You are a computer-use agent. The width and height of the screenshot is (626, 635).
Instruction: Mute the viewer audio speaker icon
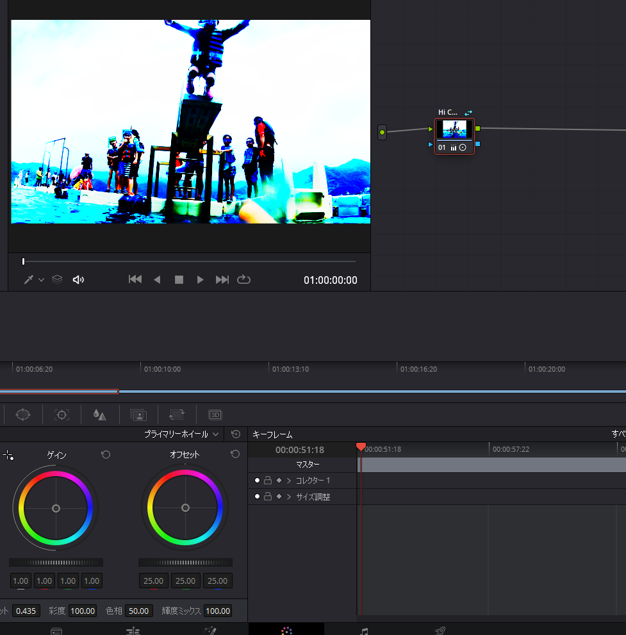pos(78,279)
